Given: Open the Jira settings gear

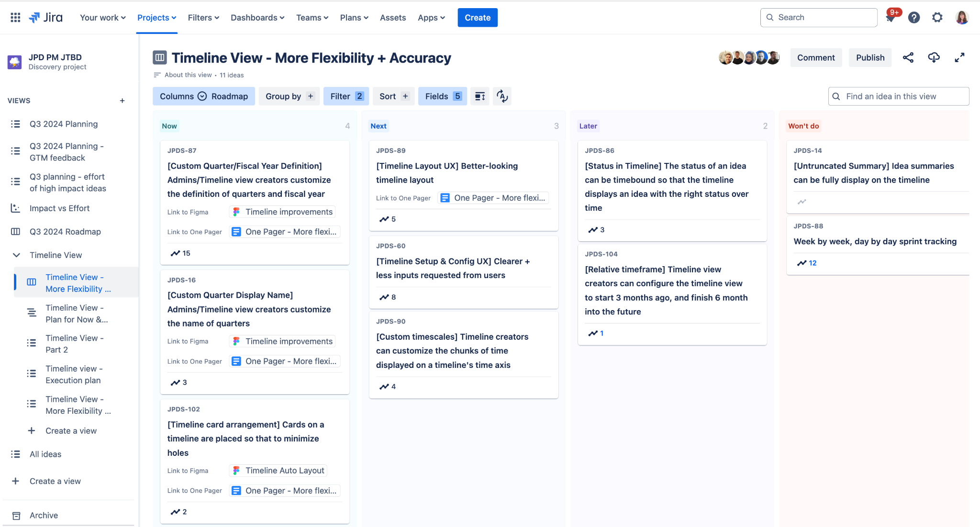Looking at the screenshot, I should point(937,18).
